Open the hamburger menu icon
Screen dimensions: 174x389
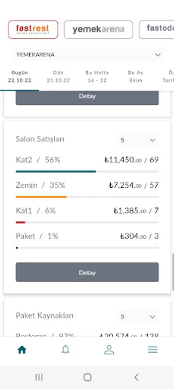click(153, 350)
